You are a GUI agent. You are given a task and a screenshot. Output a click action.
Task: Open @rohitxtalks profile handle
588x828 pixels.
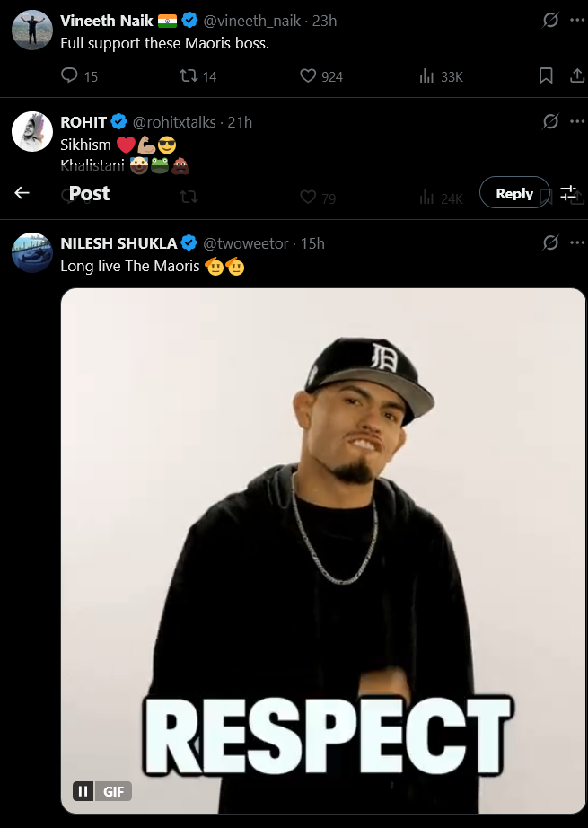pos(175,121)
